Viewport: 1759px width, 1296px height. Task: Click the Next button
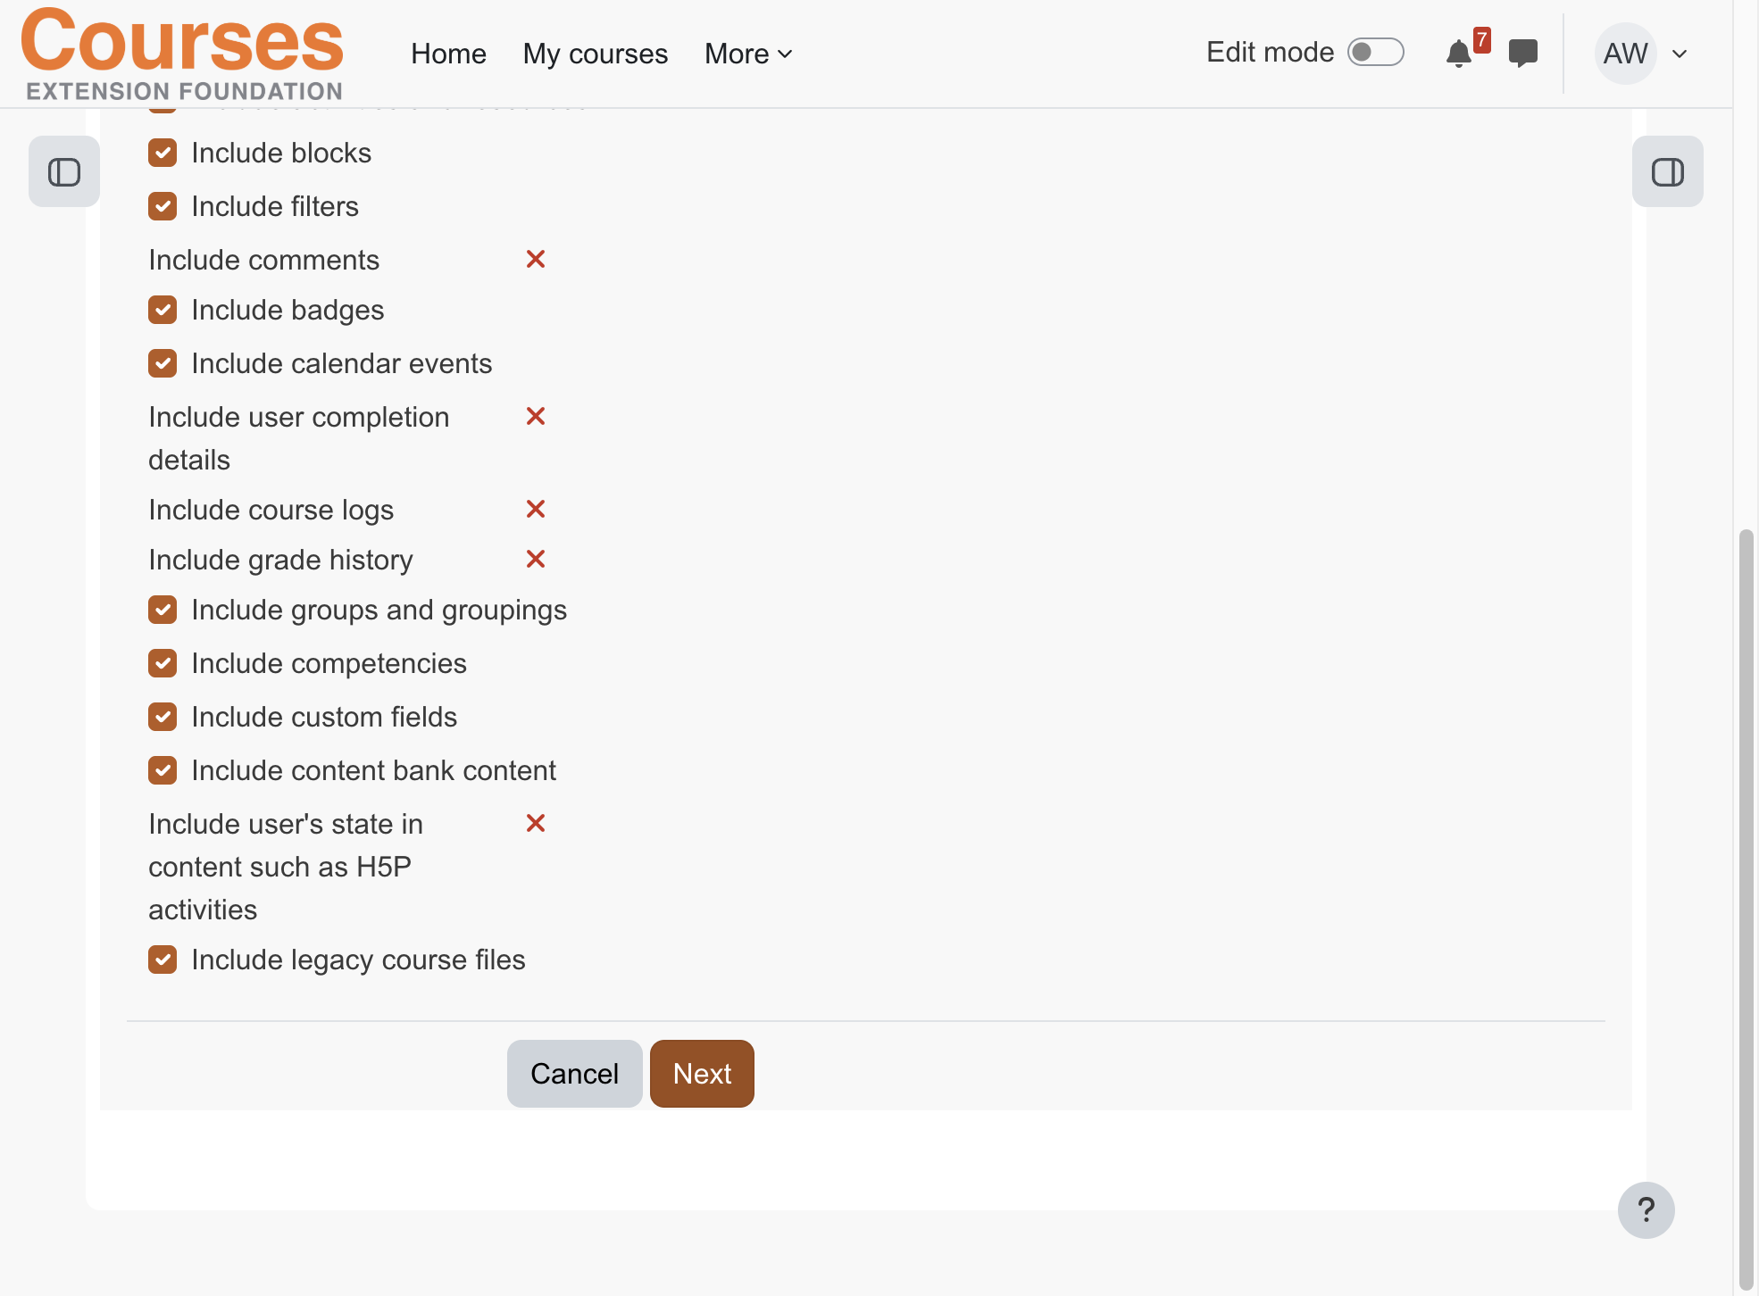pyautogui.click(x=703, y=1074)
